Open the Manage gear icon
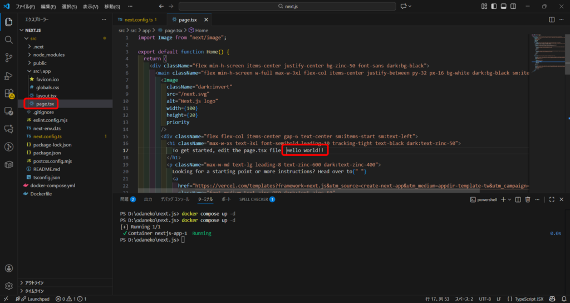This screenshot has height=303, width=570. point(9,286)
